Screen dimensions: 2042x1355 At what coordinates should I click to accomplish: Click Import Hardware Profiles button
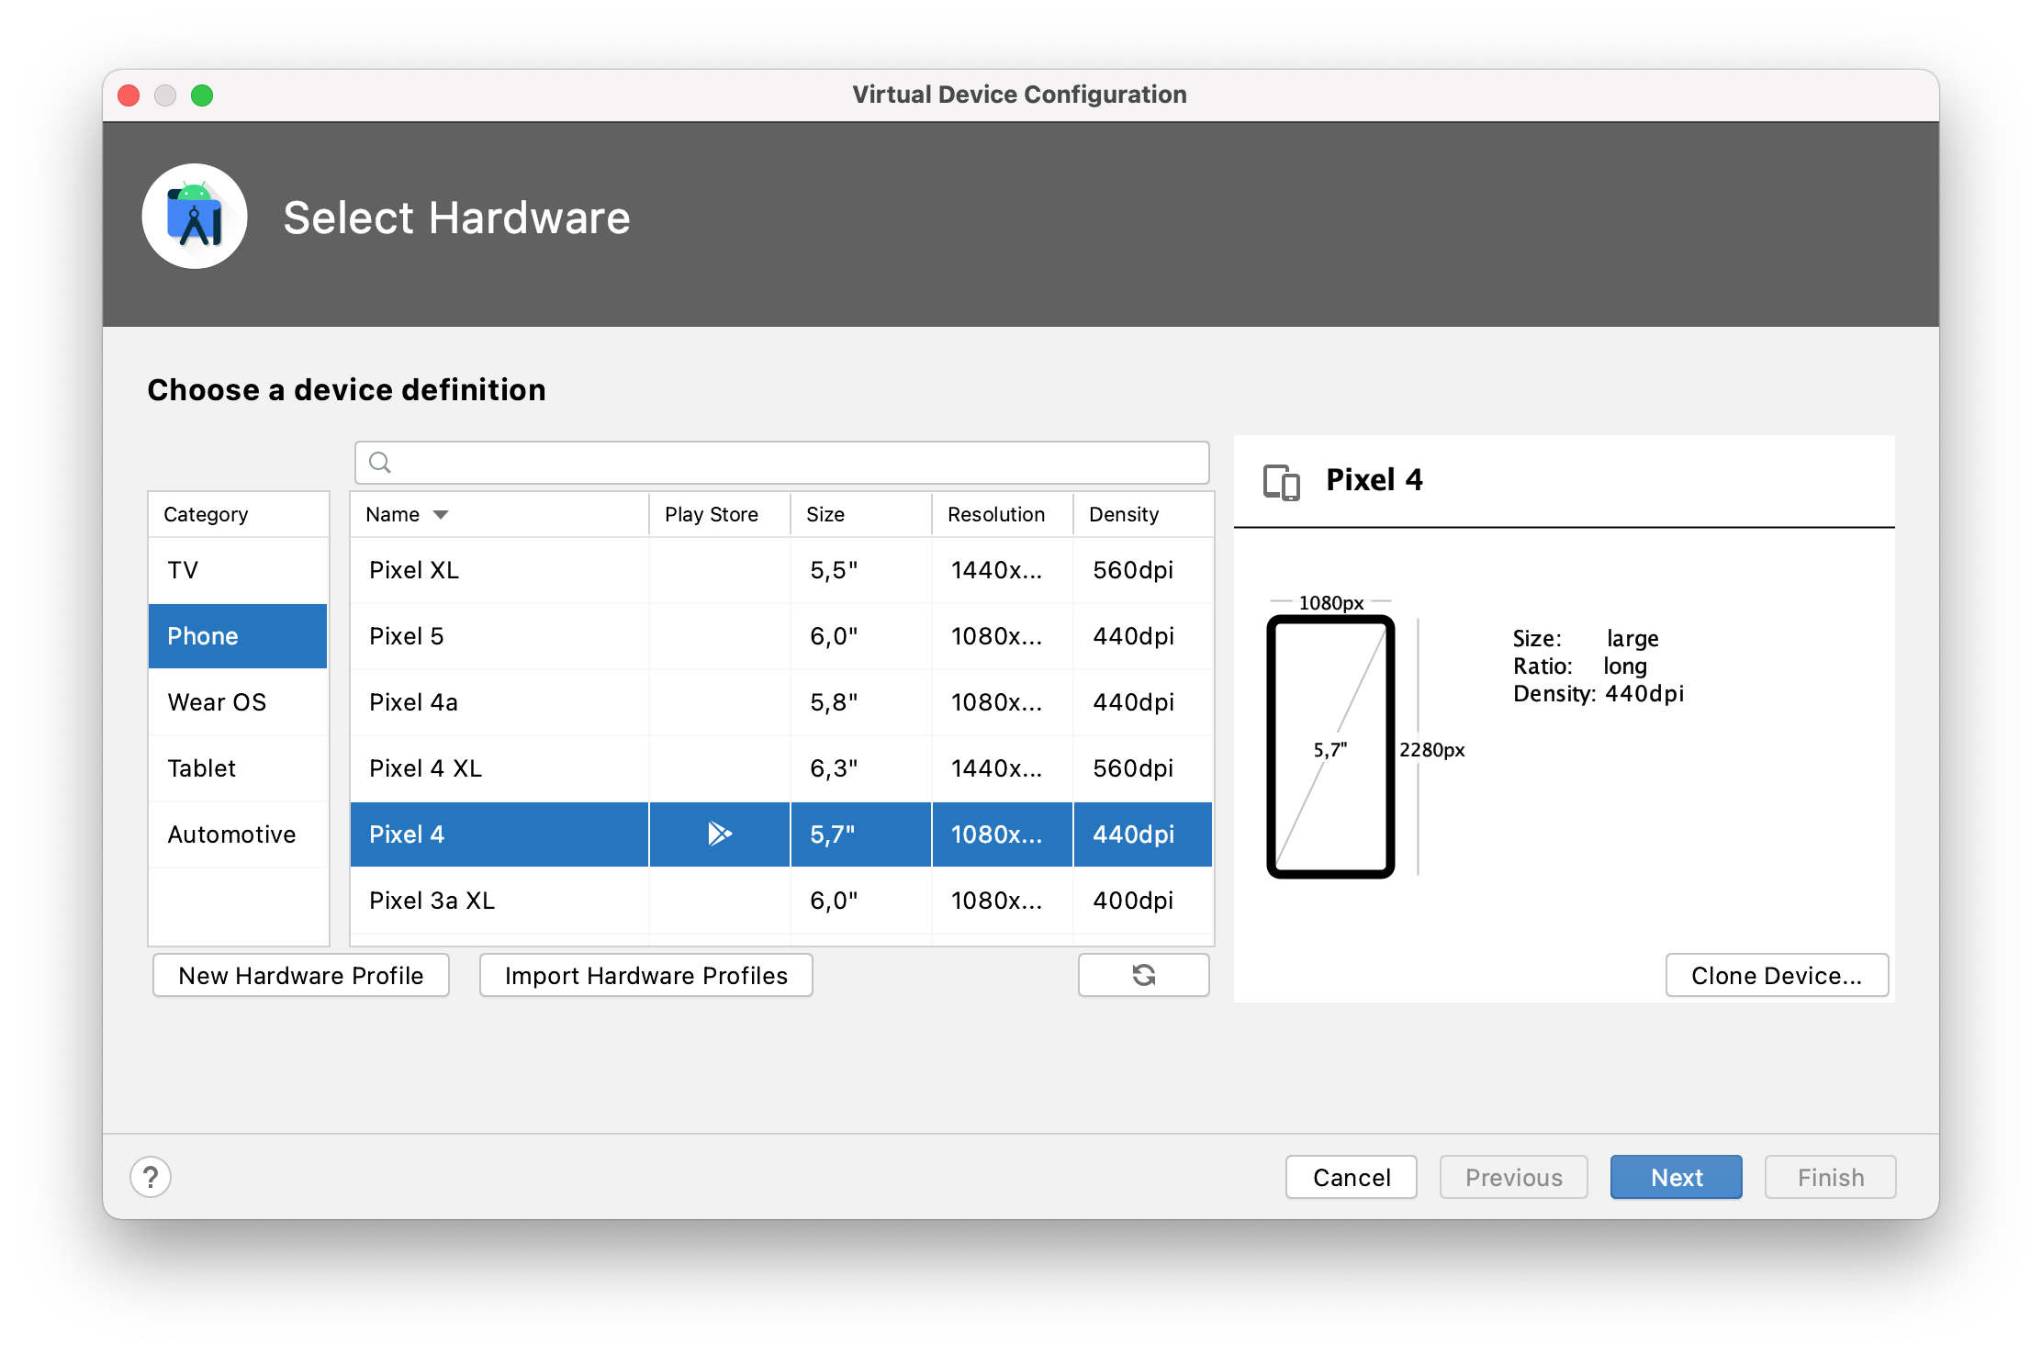(x=645, y=975)
